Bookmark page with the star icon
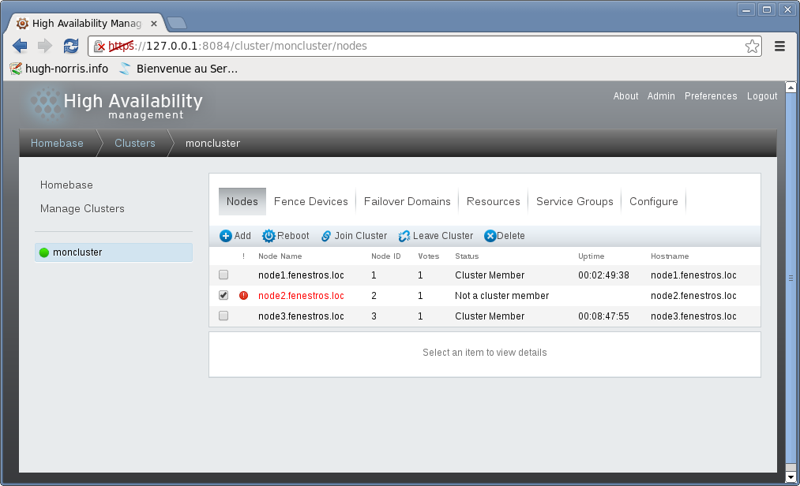800x486 pixels. (752, 47)
